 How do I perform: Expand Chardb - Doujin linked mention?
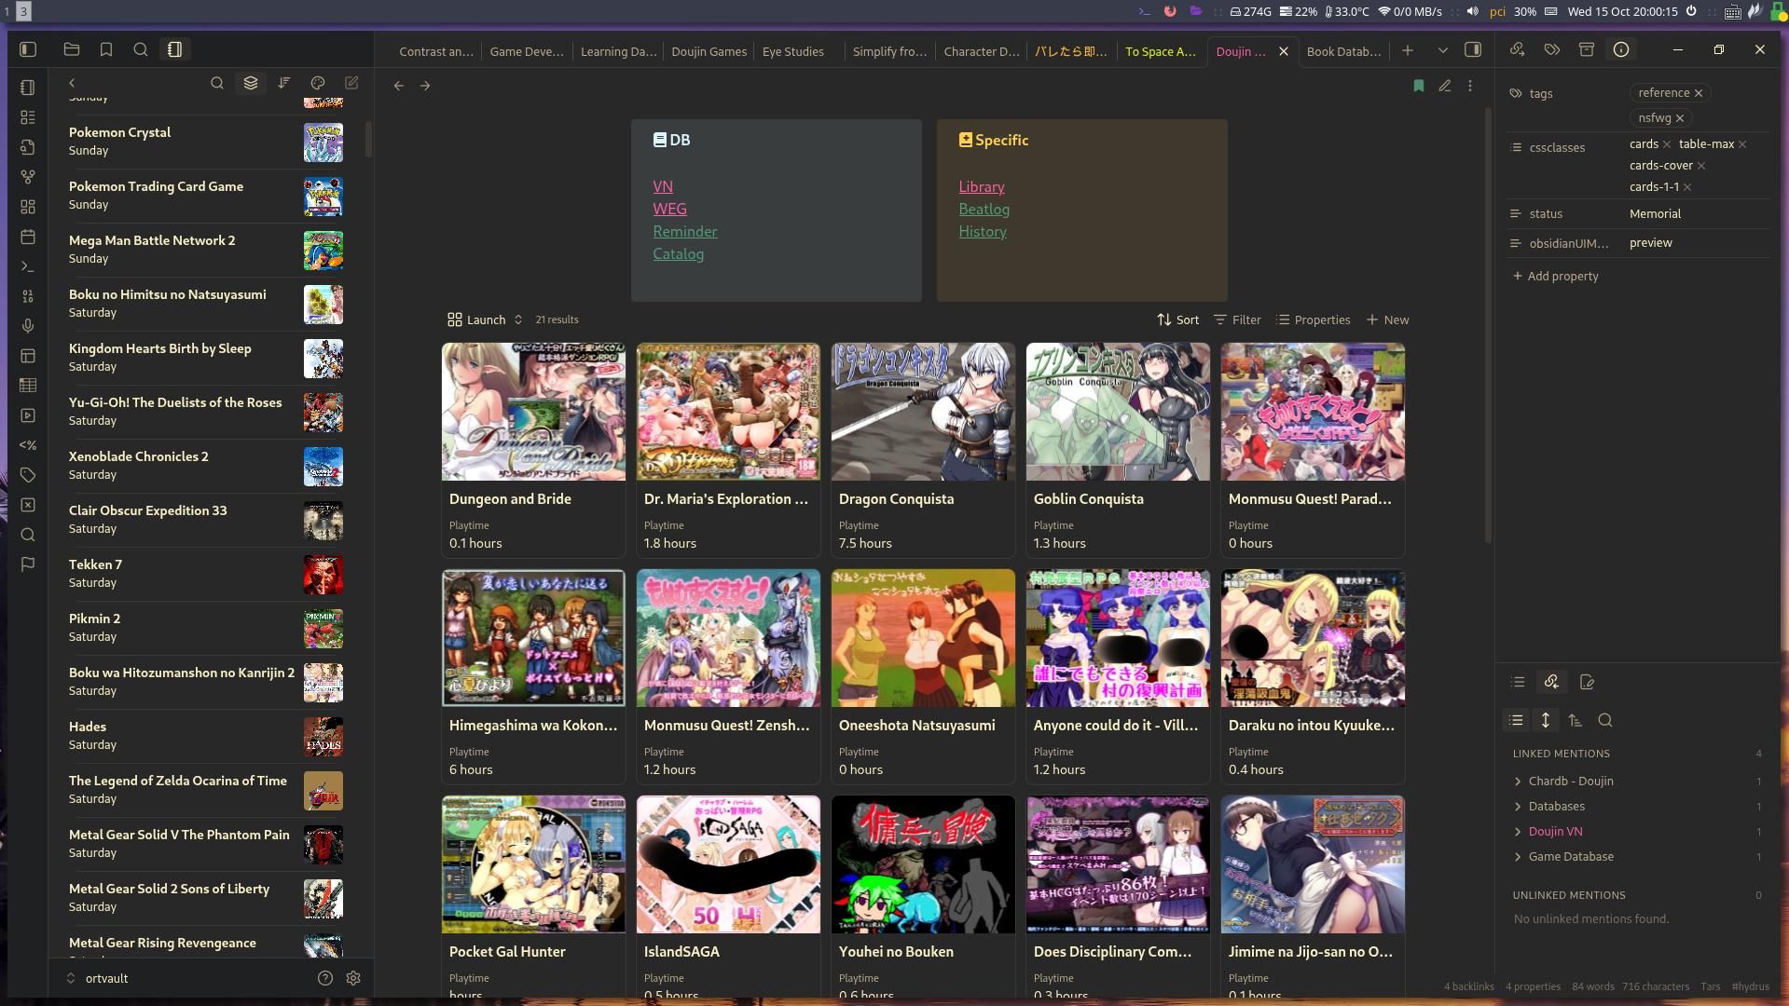click(1518, 782)
